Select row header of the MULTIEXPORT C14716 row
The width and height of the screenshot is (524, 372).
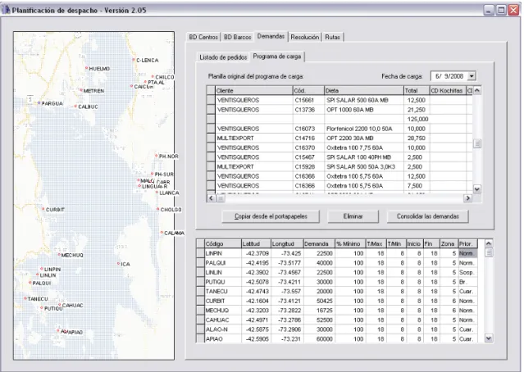(x=211, y=138)
